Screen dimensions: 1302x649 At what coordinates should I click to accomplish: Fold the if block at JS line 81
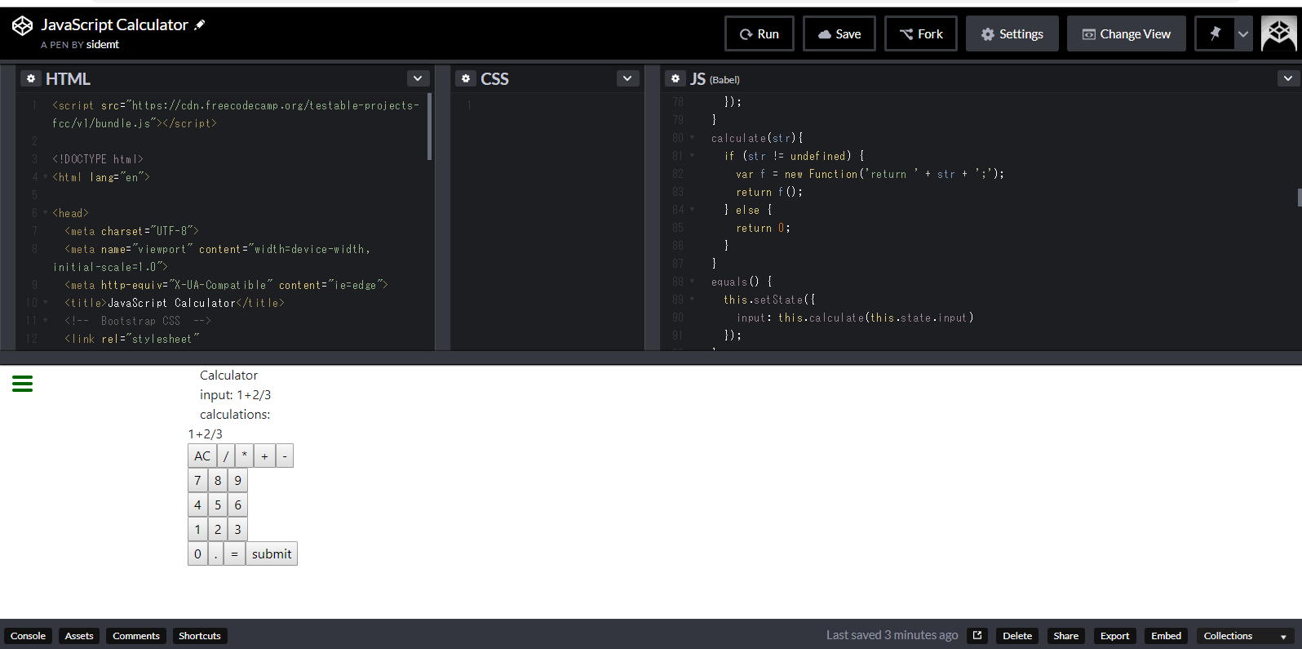click(692, 156)
